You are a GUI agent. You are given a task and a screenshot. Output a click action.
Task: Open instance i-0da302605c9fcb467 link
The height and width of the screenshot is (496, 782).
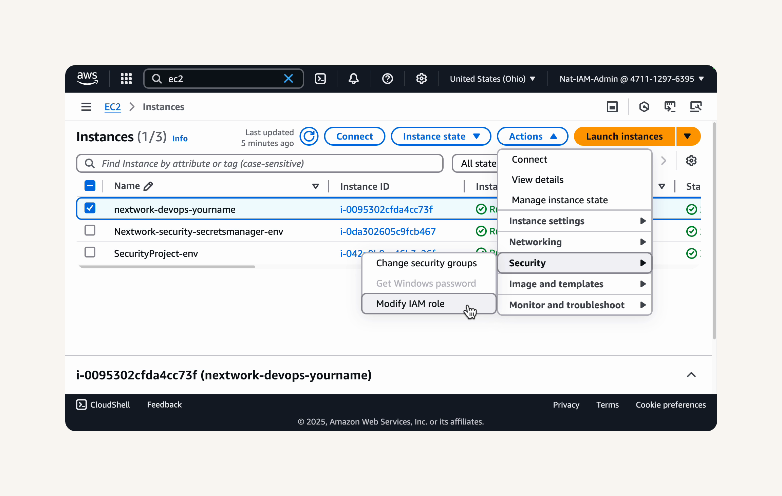tap(388, 231)
